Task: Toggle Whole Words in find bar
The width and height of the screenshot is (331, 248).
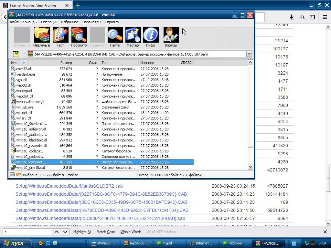Action: coord(131,232)
